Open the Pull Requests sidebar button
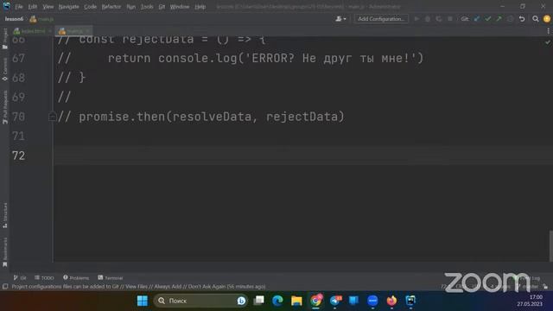Viewport: 553px width, 311px height. coord(5,107)
